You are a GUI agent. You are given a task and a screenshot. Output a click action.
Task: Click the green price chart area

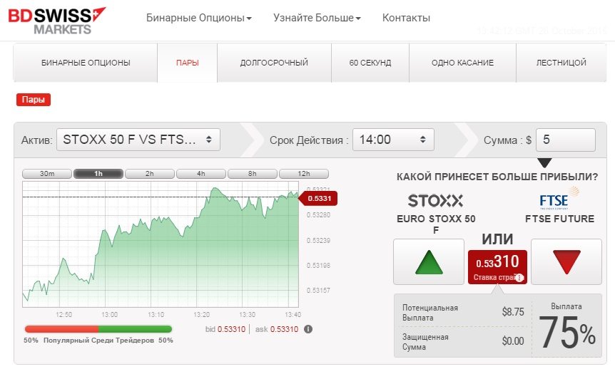click(x=161, y=244)
